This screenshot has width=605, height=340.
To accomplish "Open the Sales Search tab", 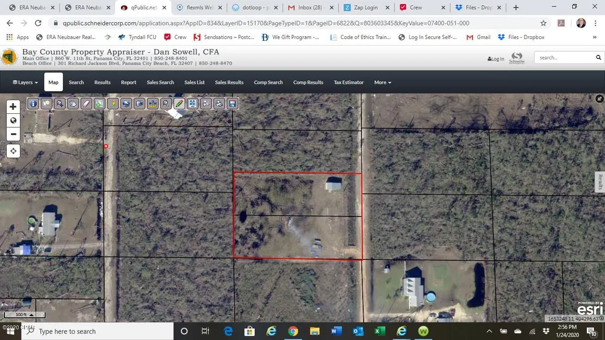I will point(160,82).
